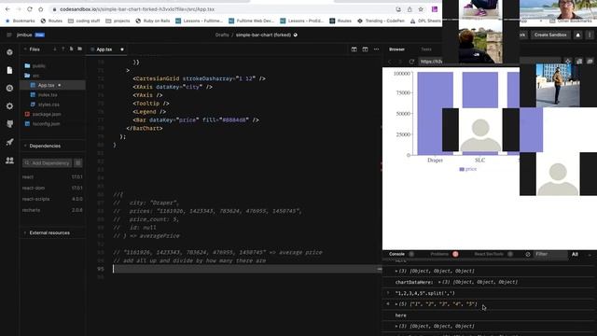The width and height of the screenshot is (597, 336).
Task: Click Chrome back navigation arrow
Action: (x=7, y=9)
